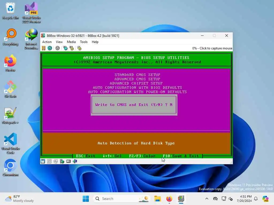Screen dimensions: 274x205
Task: Close the 86Box window
Action: [227, 36]
